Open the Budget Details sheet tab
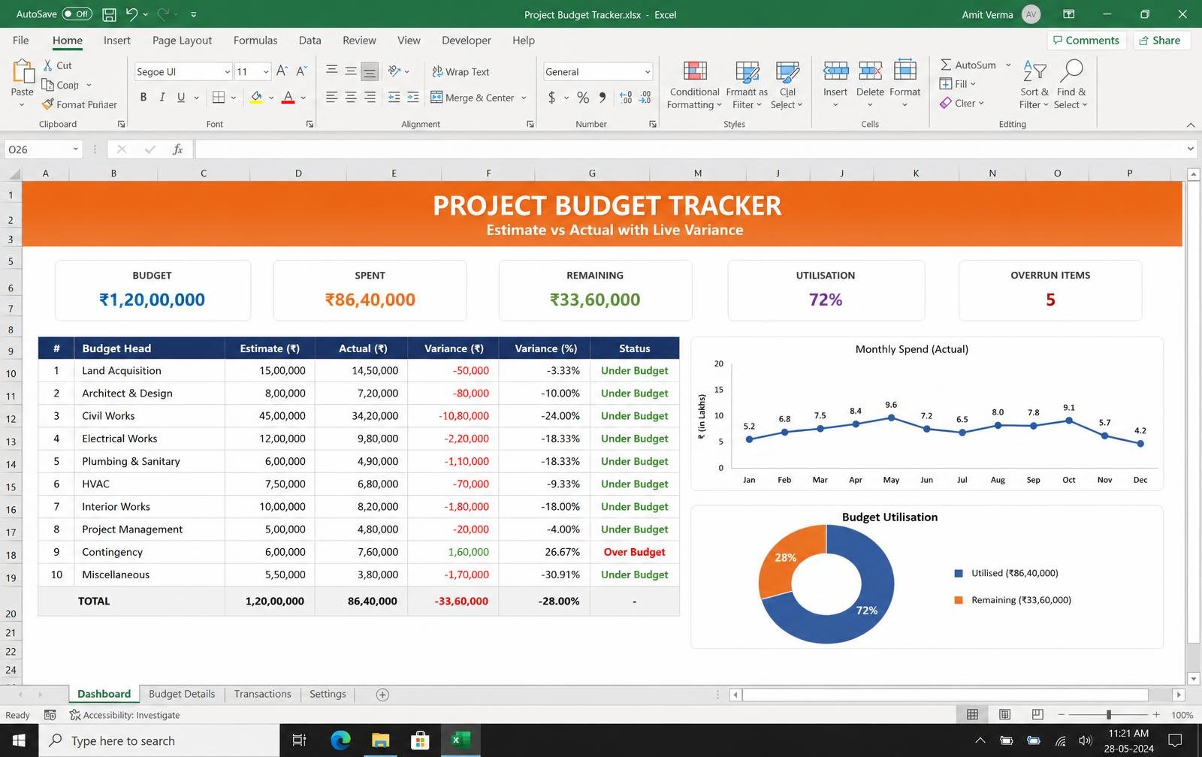Image resolution: width=1202 pixels, height=757 pixels. pos(182,694)
